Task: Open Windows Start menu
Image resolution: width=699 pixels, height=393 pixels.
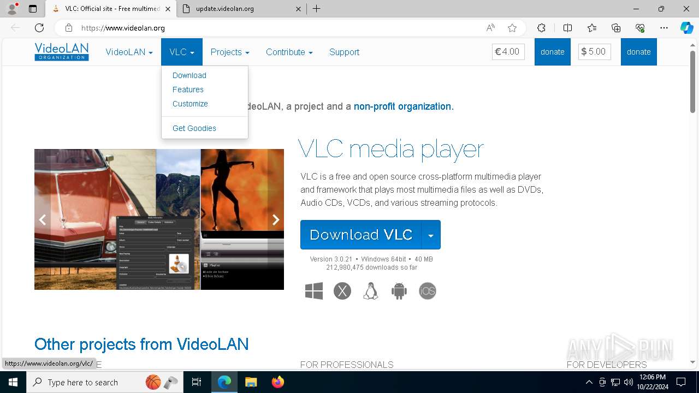Action: [13, 382]
